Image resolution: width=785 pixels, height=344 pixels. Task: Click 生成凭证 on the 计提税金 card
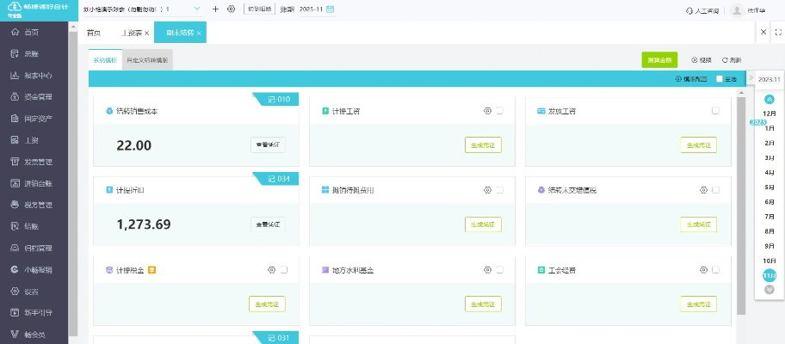267,304
